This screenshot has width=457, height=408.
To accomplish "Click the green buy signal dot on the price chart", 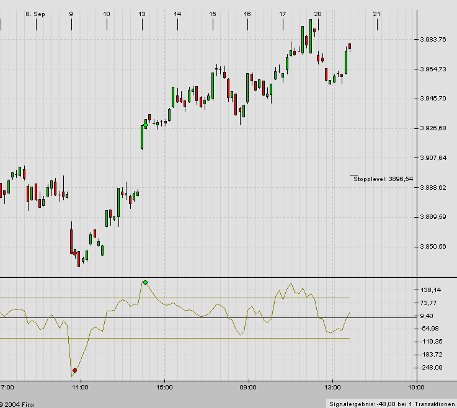I will [x=145, y=125].
